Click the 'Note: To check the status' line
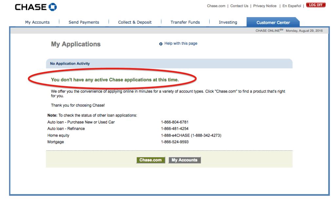The height and width of the screenshot is (199, 336). 92,115
